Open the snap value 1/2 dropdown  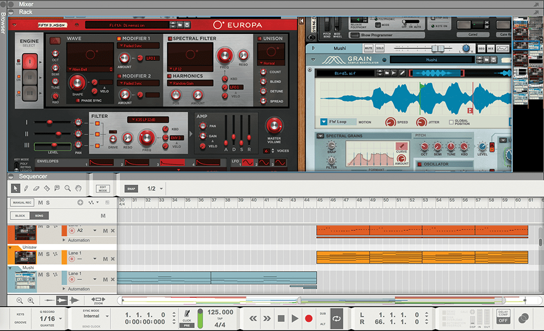coord(161,189)
